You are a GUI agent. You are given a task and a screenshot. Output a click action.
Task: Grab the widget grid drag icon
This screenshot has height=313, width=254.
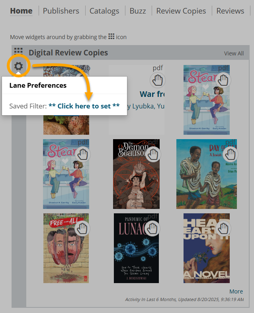(x=18, y=52)
